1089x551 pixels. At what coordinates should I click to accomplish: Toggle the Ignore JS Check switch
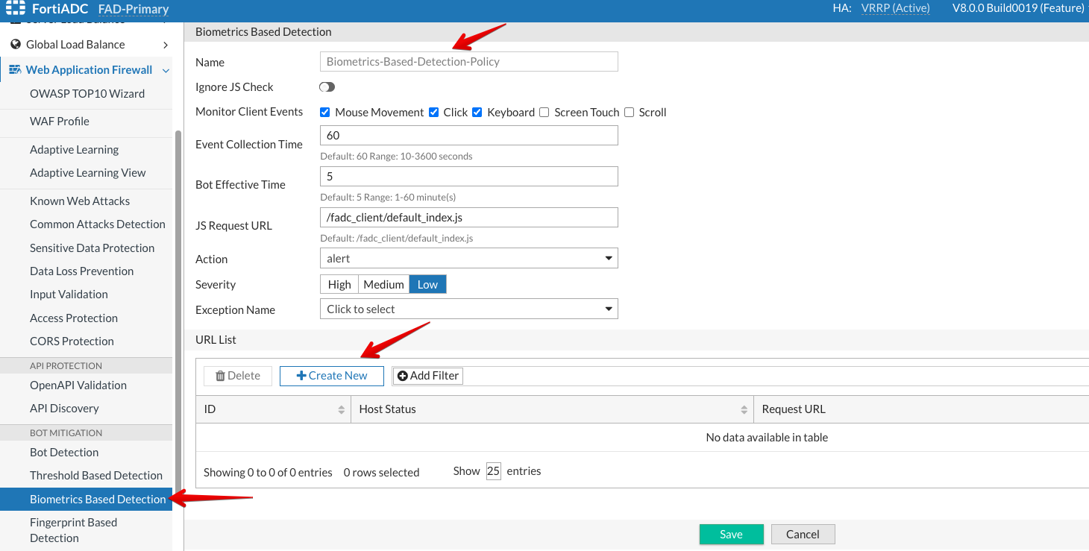[327, 87]
